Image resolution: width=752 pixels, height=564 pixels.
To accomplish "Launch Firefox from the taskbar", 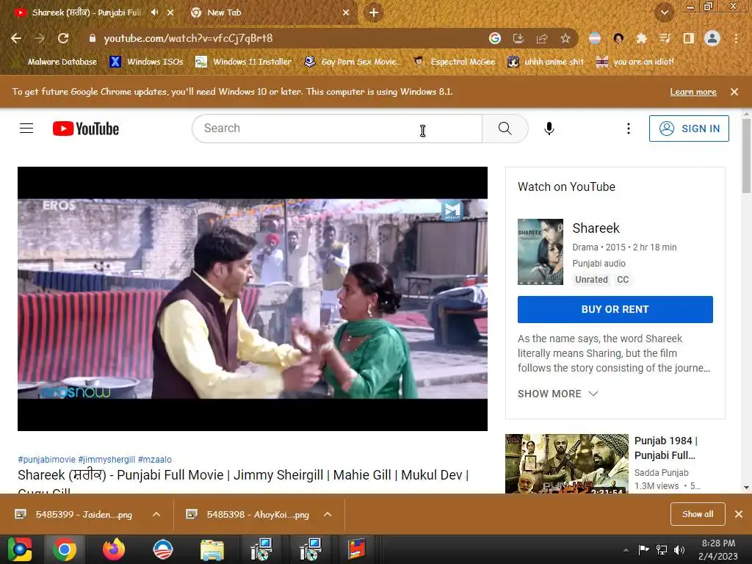I will [x=114, y=549].
